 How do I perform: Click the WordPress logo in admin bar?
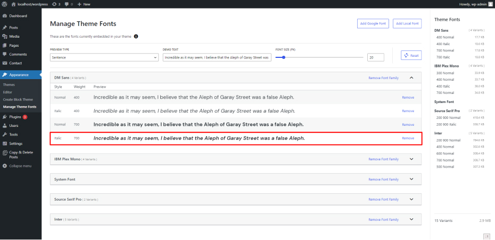coord(4,4)
